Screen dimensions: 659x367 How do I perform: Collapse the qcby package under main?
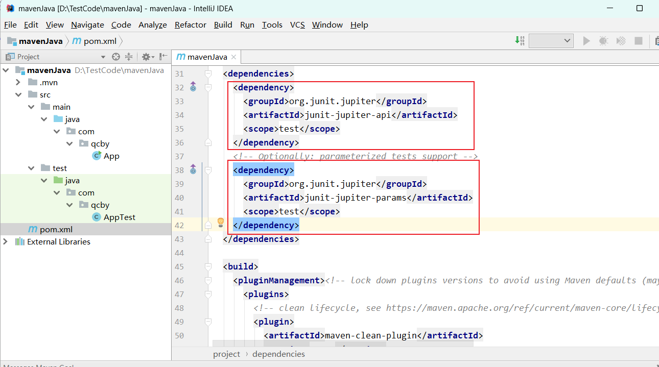coord(69,143)
